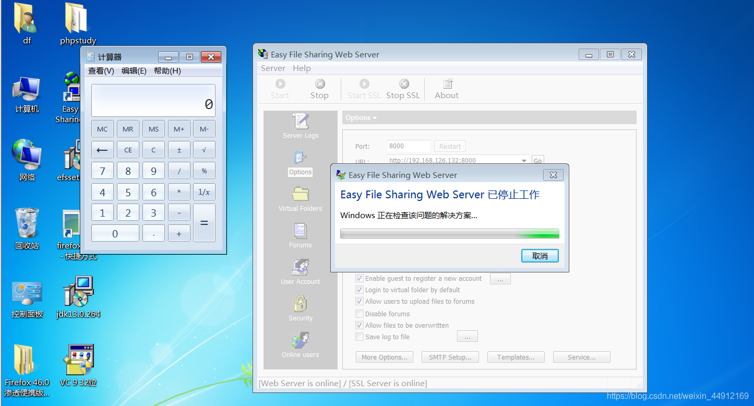This screenshot has height=406, width=754.
Task: Click the calculator display showing 0
Action: click(x=153, y=100)
